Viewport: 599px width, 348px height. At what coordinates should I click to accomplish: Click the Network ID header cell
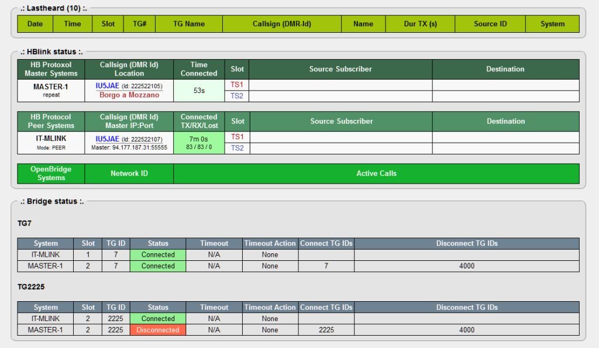(129, 174)
